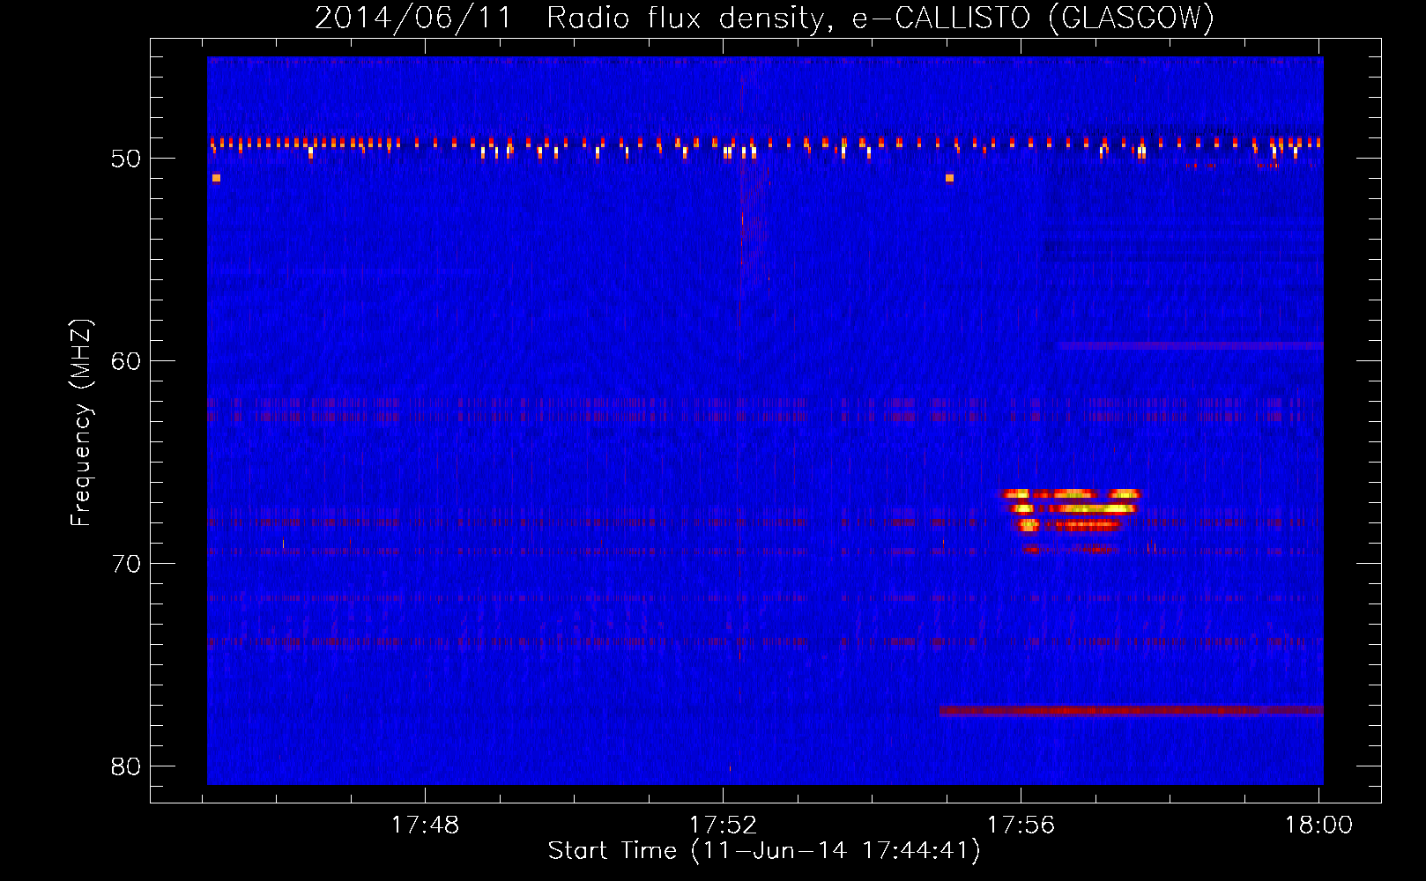1426x881 pixels.
Task: Click the 60 frequency tick label
Action: click(126, 361)
